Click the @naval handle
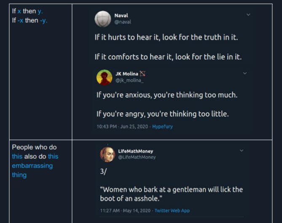Image resolution: width=282 pixels, height=223 pixels. tap(123, 21)
